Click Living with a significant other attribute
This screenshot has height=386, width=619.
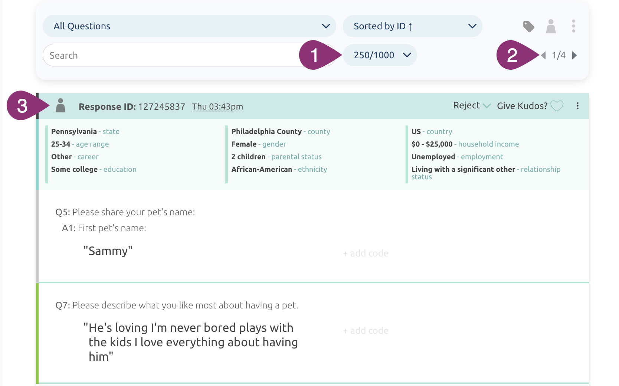click(486, 173)
